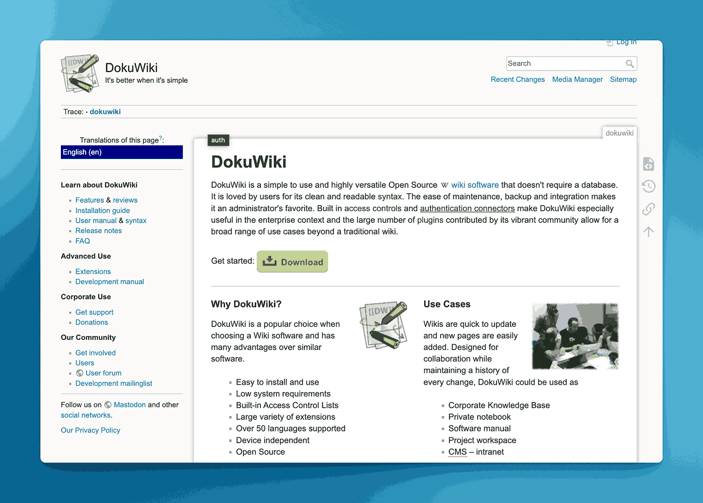Open the Use Cases meeting photo
This screenshot has height=503, width=703.
pos(575,336)
